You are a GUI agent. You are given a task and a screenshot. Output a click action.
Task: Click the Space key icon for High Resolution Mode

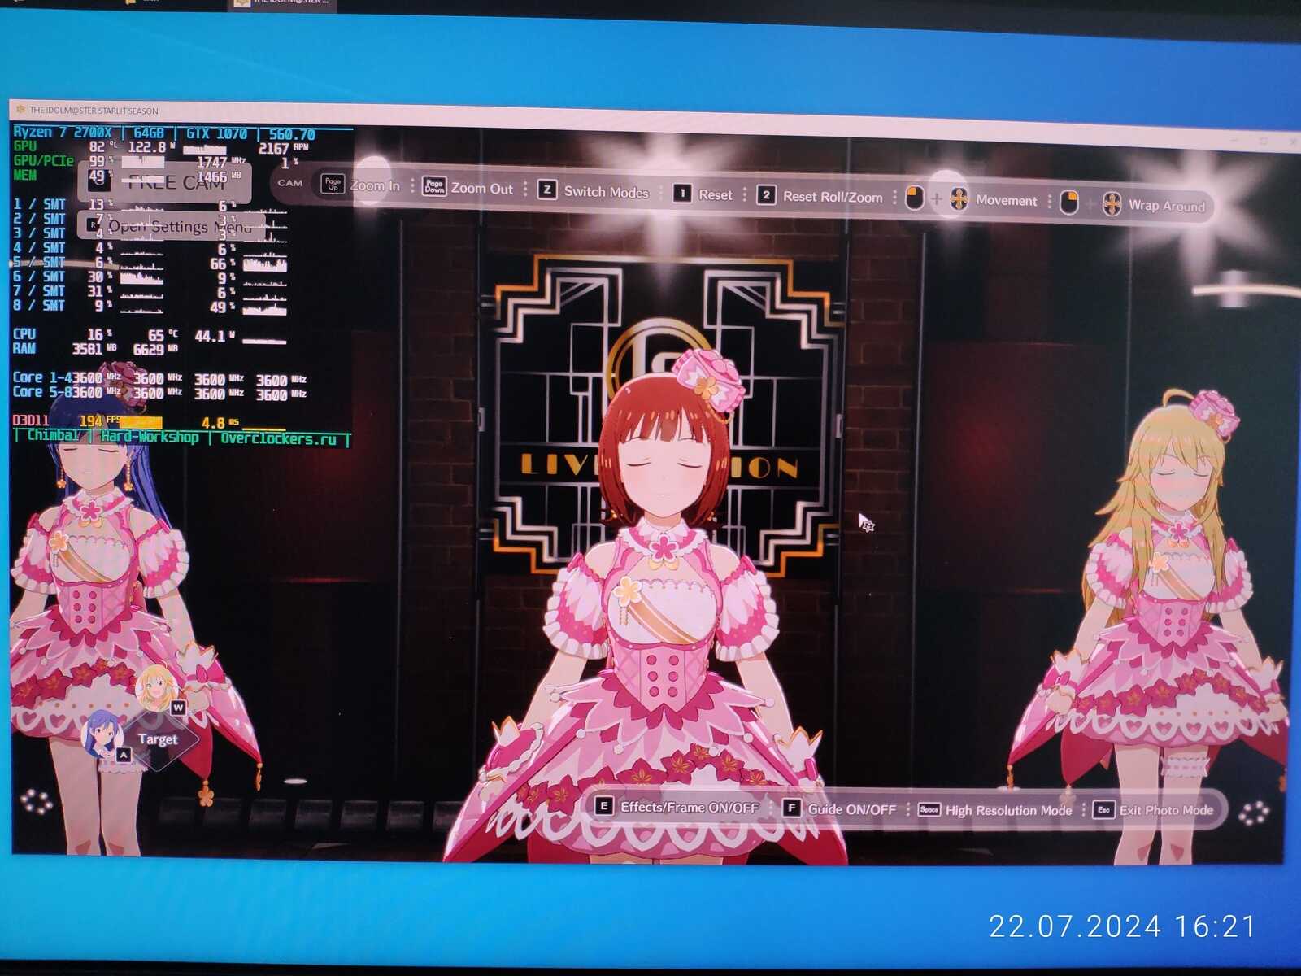929,809
